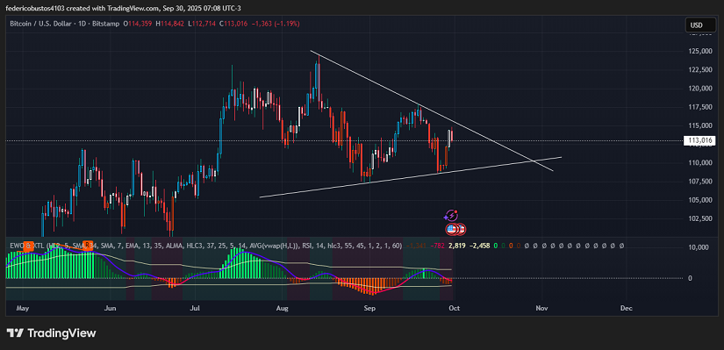Click the 120,000 price axis label

[699, 89]
